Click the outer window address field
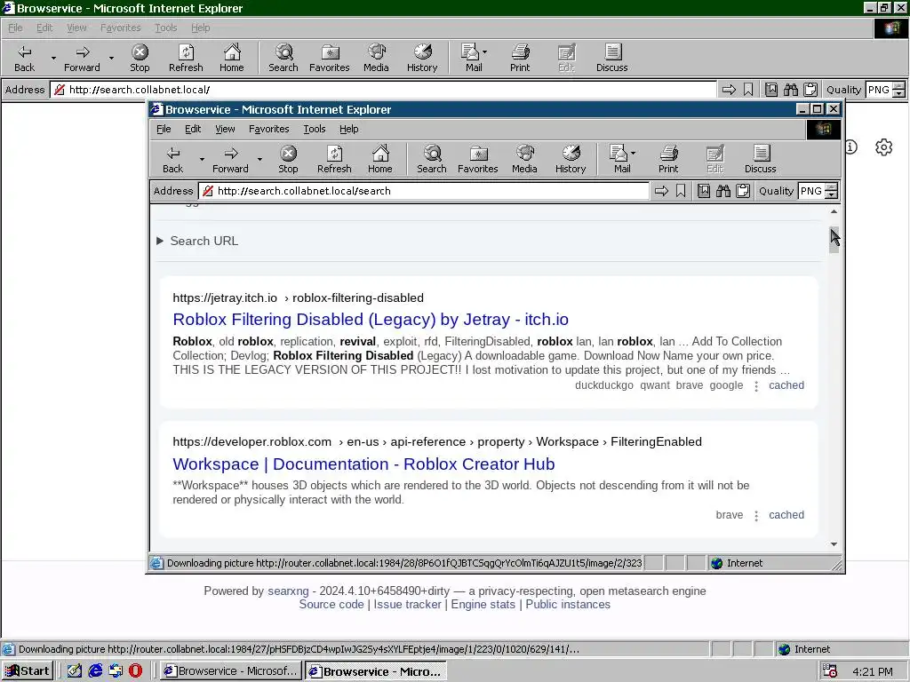The height and width of the screenshot is (682, 910). pos(383,90)
